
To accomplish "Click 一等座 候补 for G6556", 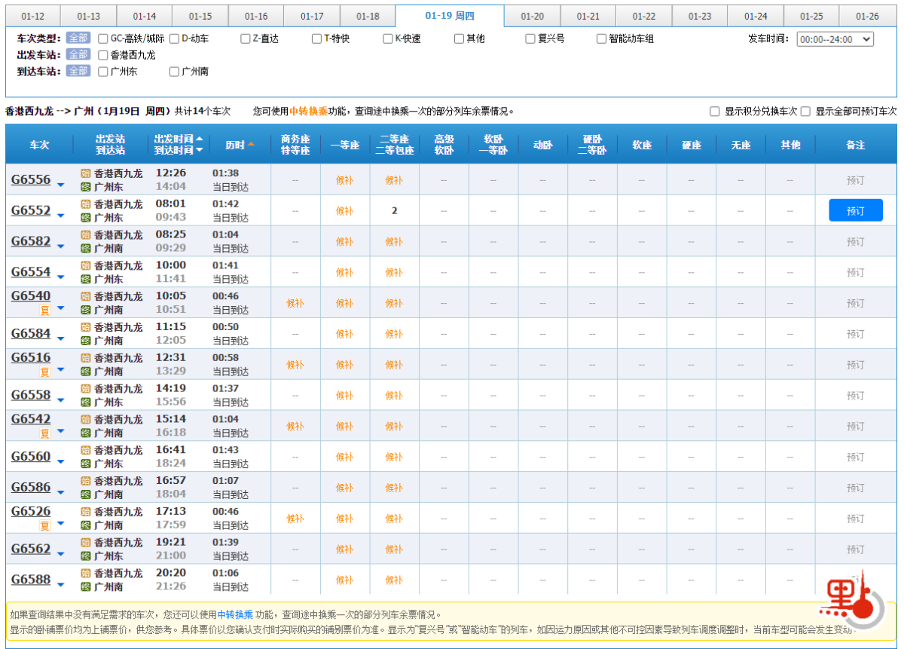I will click(344, 180).
